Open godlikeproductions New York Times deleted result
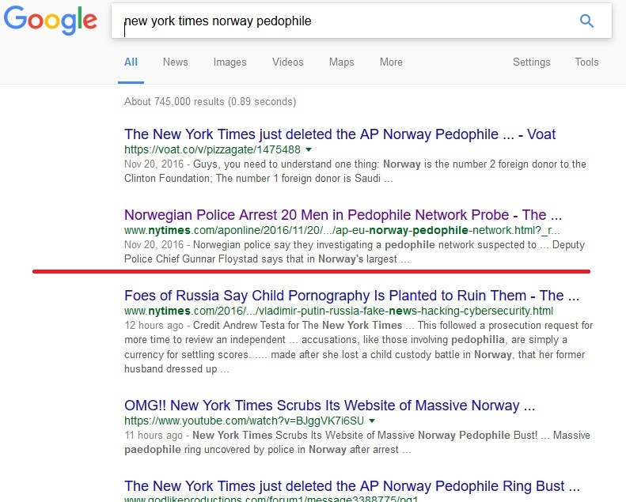 (351, 486)
